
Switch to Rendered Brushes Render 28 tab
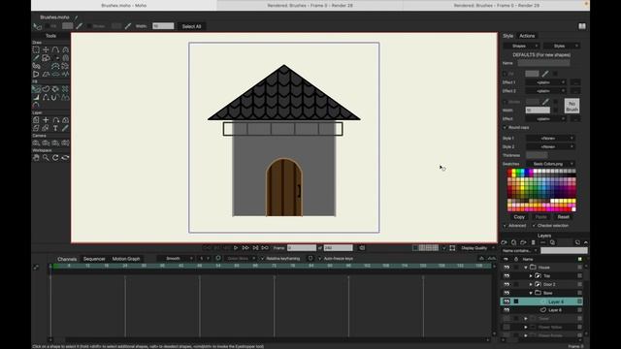coord(310,6)
